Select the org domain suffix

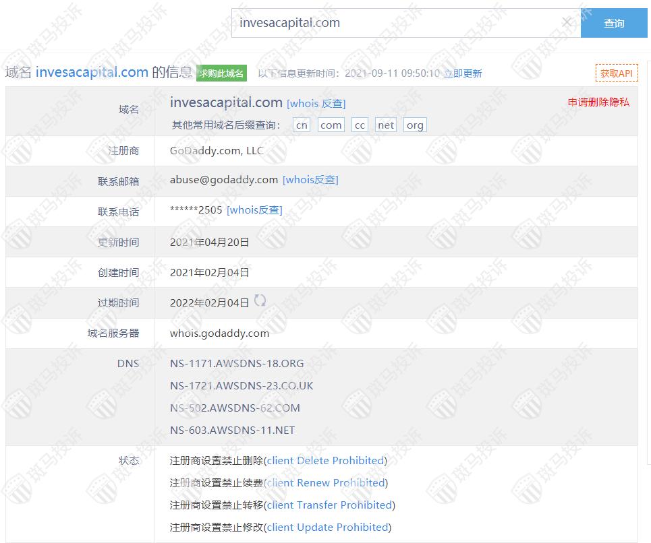(x=415, y=125)
